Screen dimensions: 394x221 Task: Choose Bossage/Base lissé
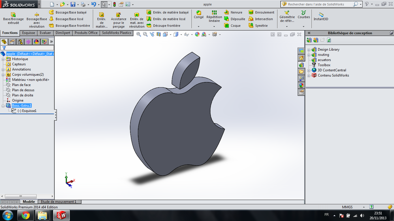[x=66, y=19]
